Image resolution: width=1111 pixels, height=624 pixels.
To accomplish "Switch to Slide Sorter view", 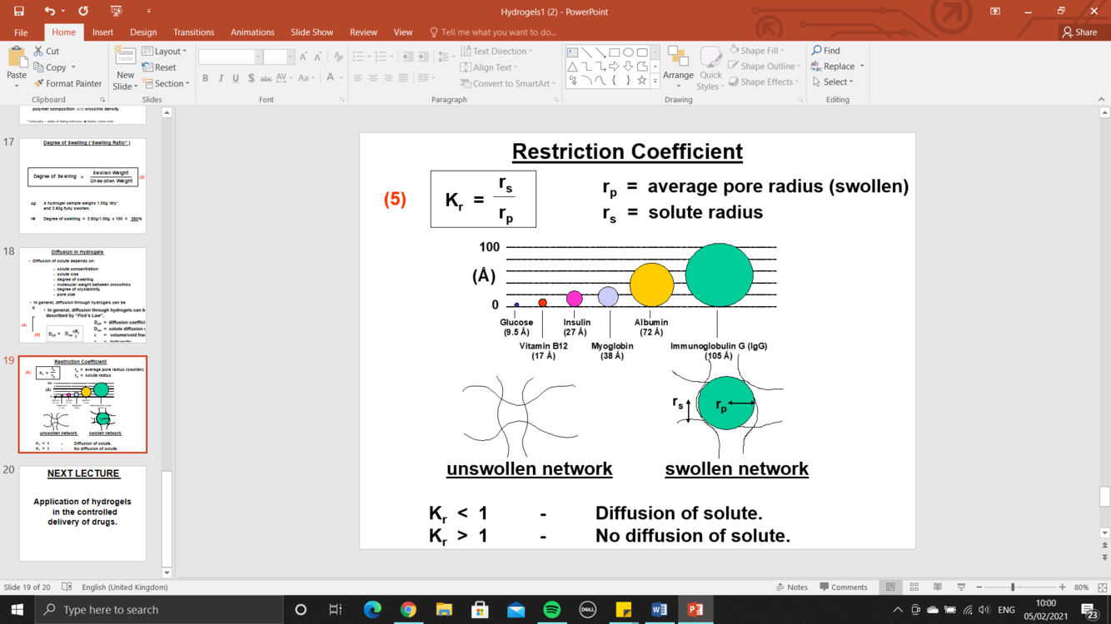I will click(x=914, y=587).
